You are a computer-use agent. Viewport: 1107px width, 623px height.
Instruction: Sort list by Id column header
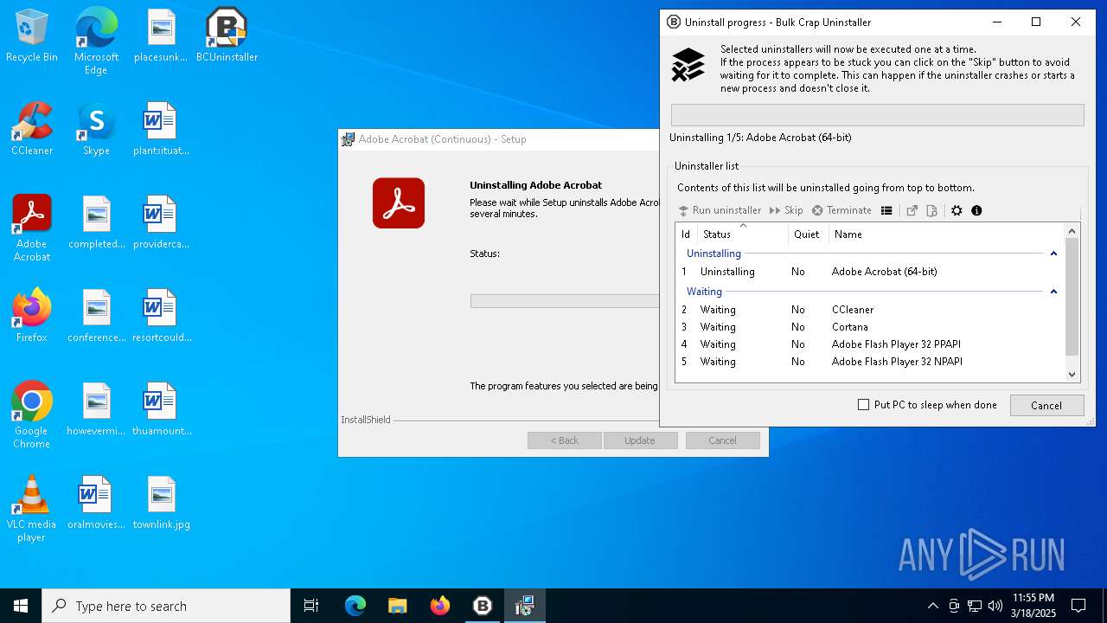686,234
